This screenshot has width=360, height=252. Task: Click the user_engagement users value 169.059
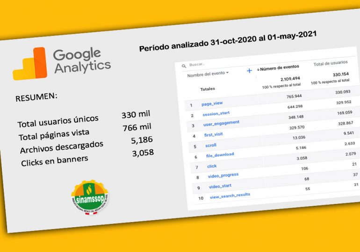pyautogui.click(x=345, y=113)
